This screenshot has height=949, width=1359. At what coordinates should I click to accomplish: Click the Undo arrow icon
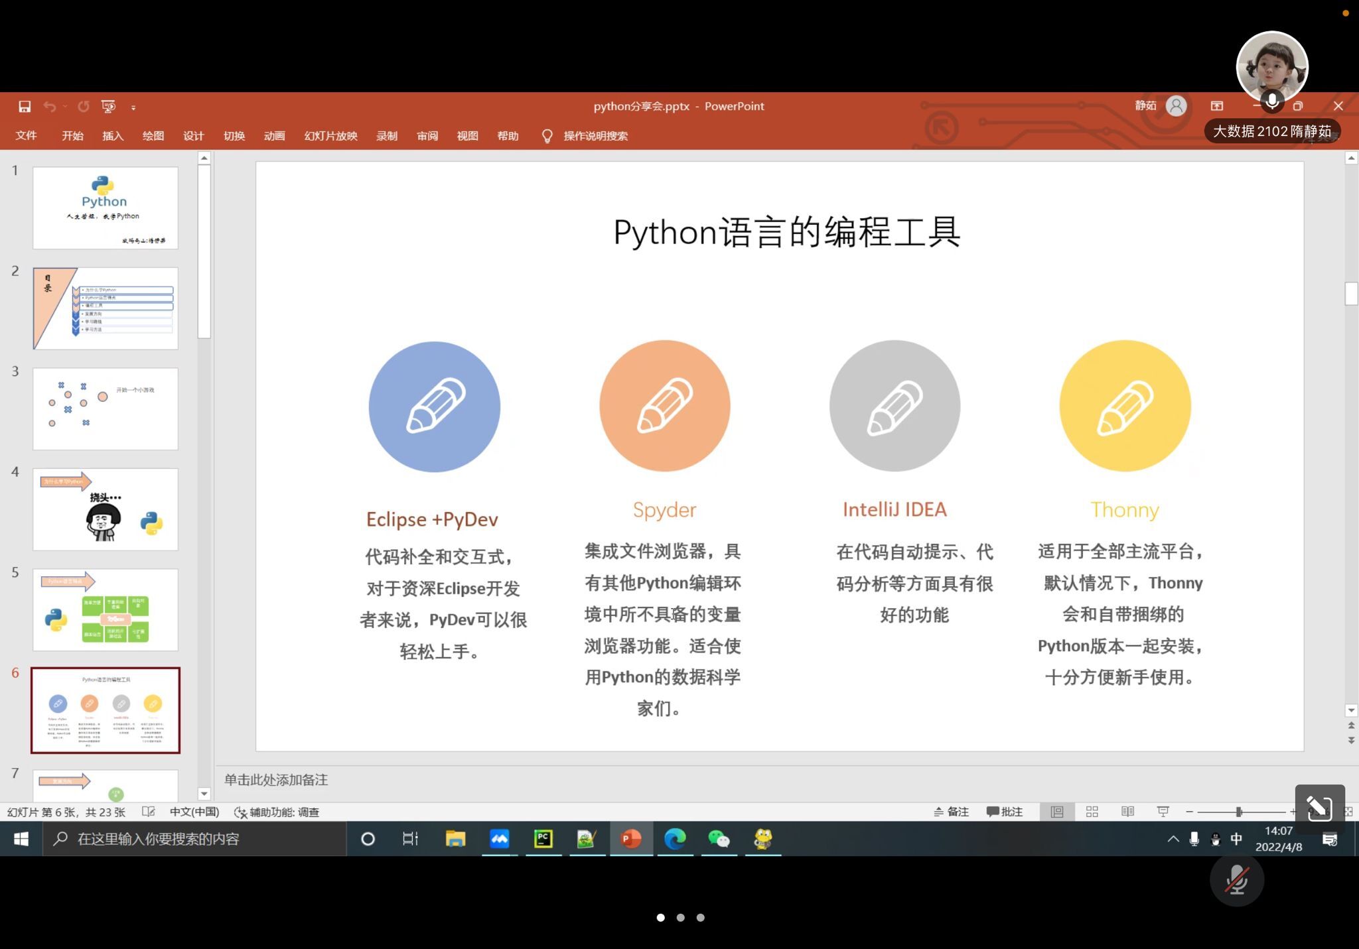pyautogui.click(x=50, y=106)
